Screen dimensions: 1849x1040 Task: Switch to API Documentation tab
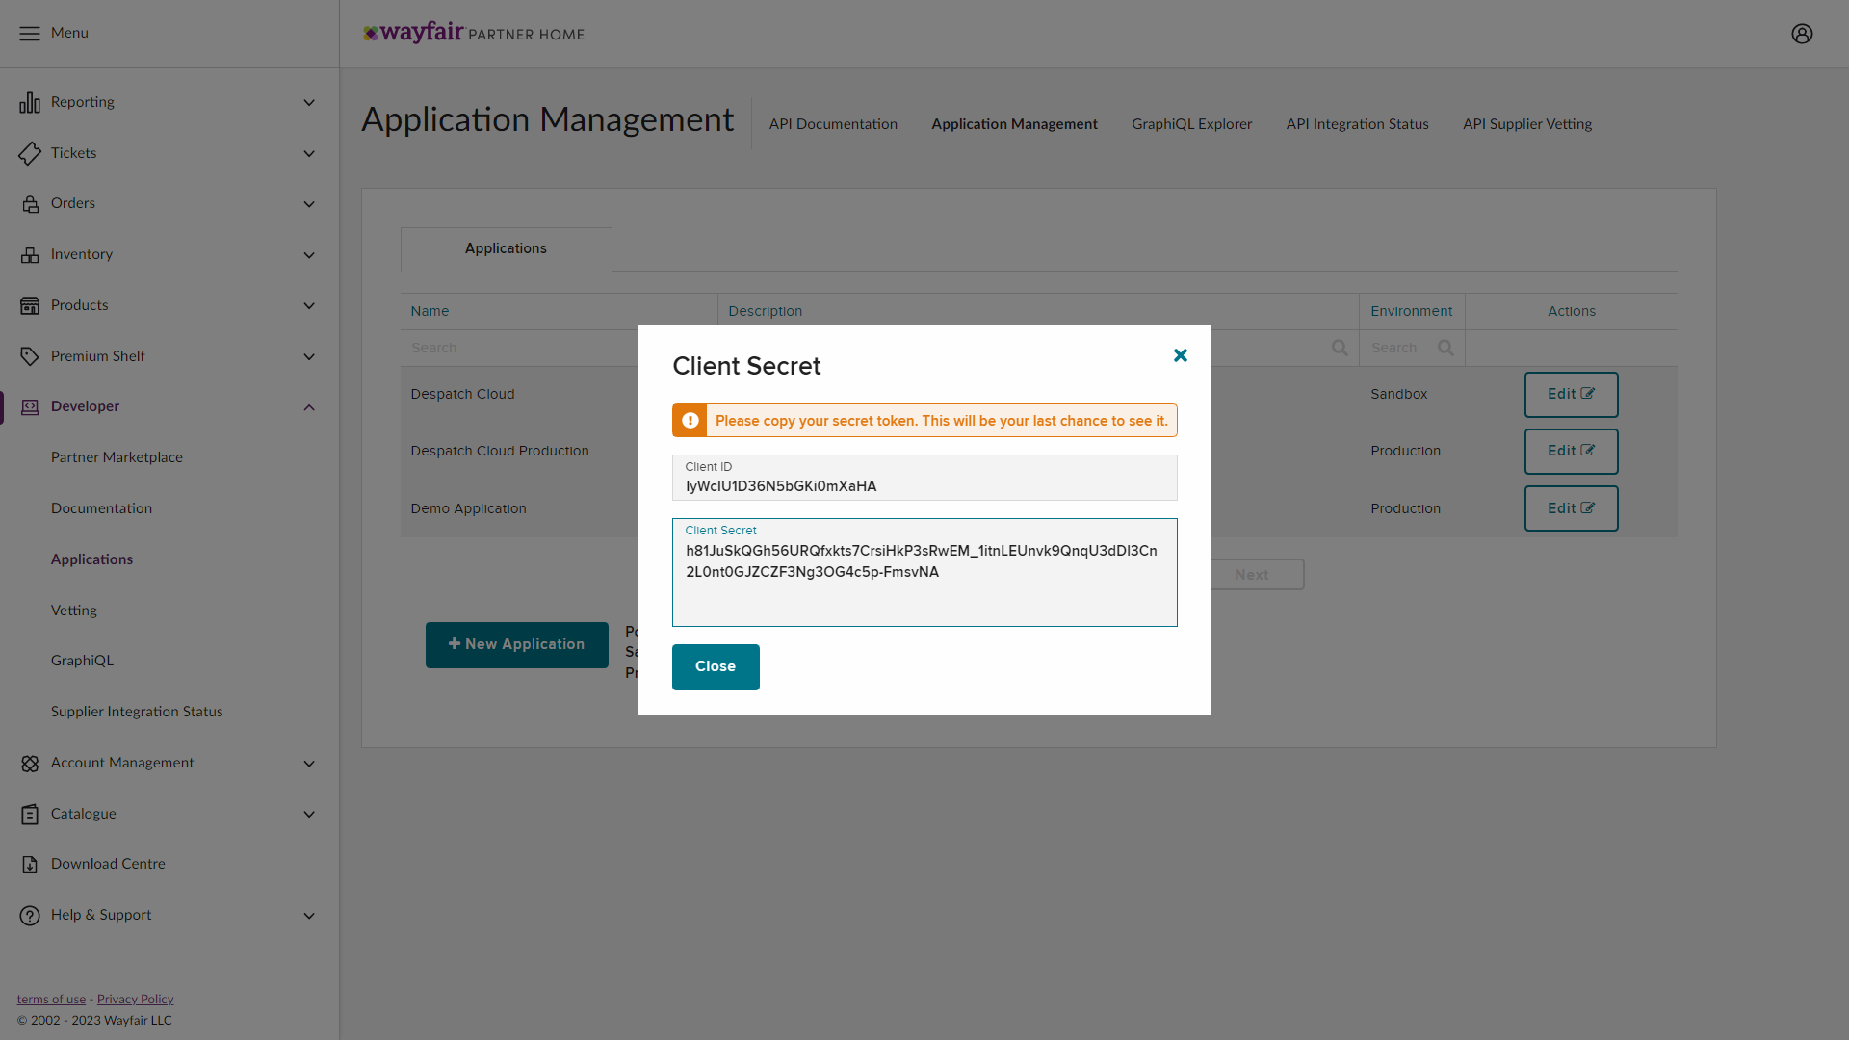[x=833, y=124]
